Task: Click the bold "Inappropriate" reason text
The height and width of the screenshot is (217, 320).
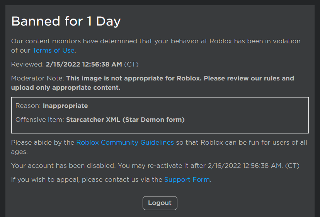Action: (x=65, y=106)
